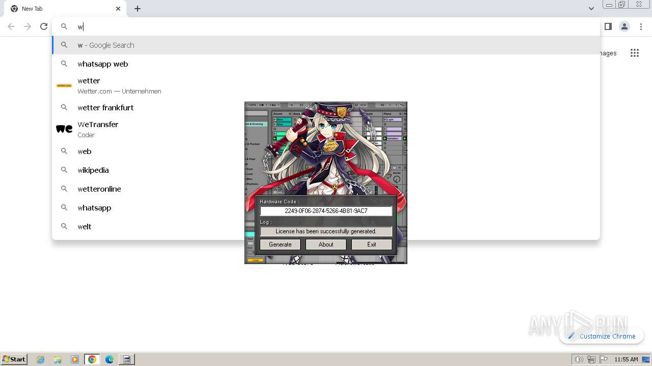652x366 pixels.
Task: Click Customize Chrome button
Action: click(x=602, y=336)
